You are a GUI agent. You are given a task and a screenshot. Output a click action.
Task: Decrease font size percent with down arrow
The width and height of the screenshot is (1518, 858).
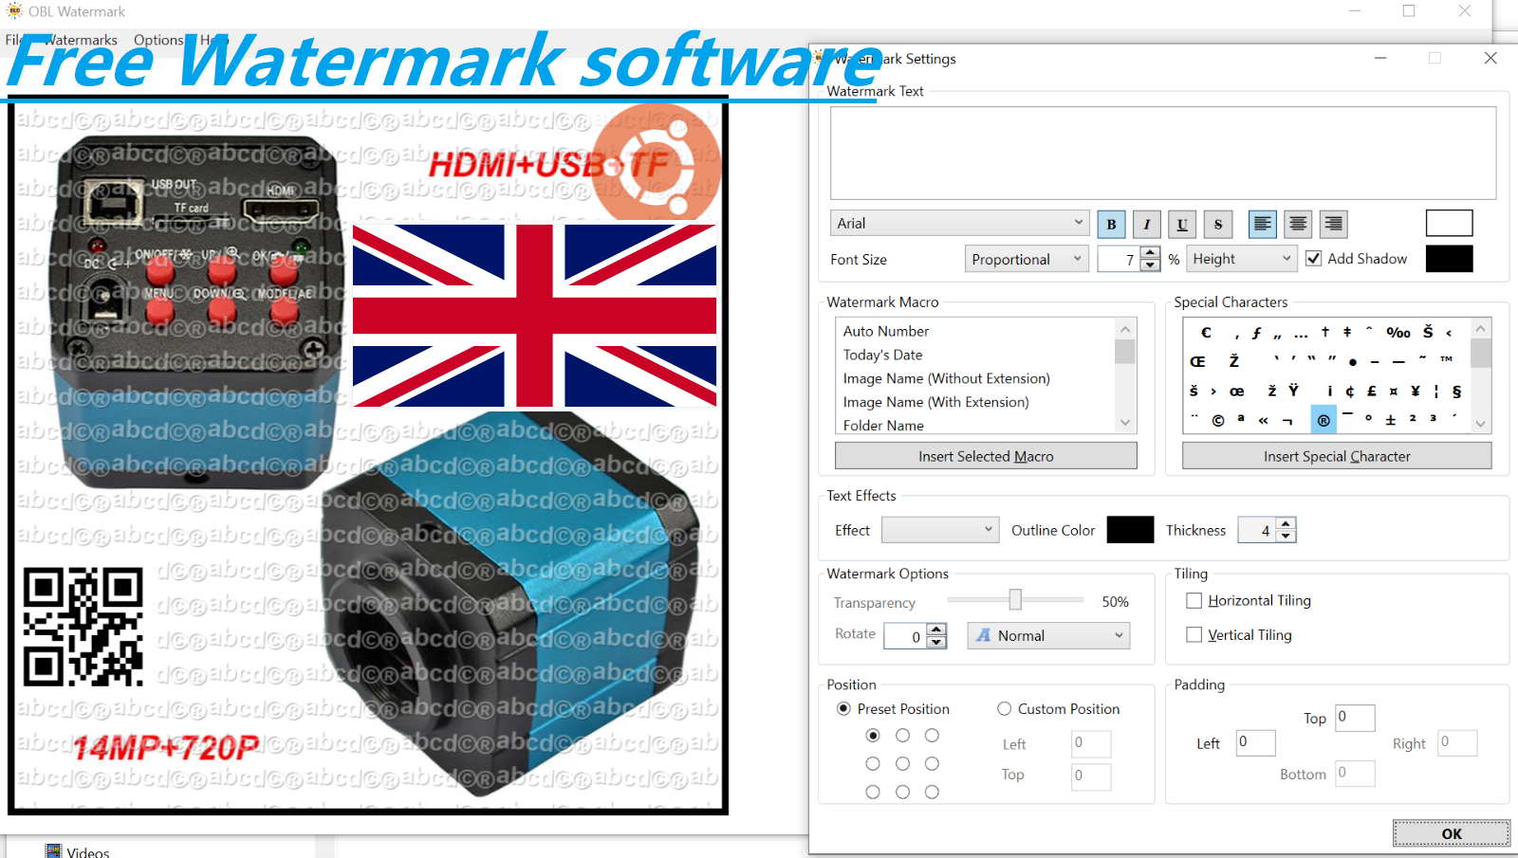1150,265
